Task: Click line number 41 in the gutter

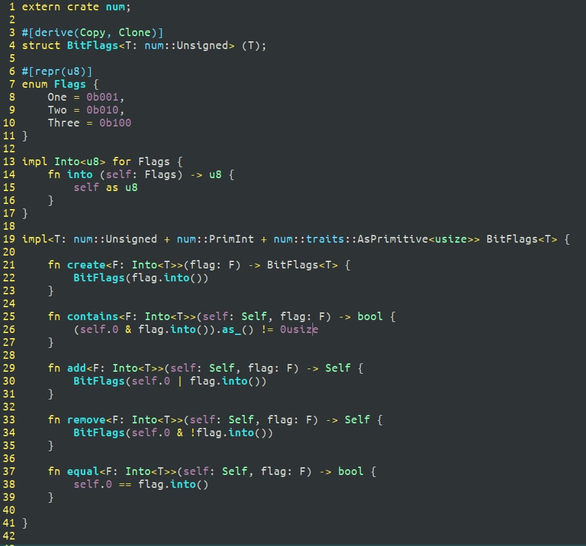Action: 9,523
